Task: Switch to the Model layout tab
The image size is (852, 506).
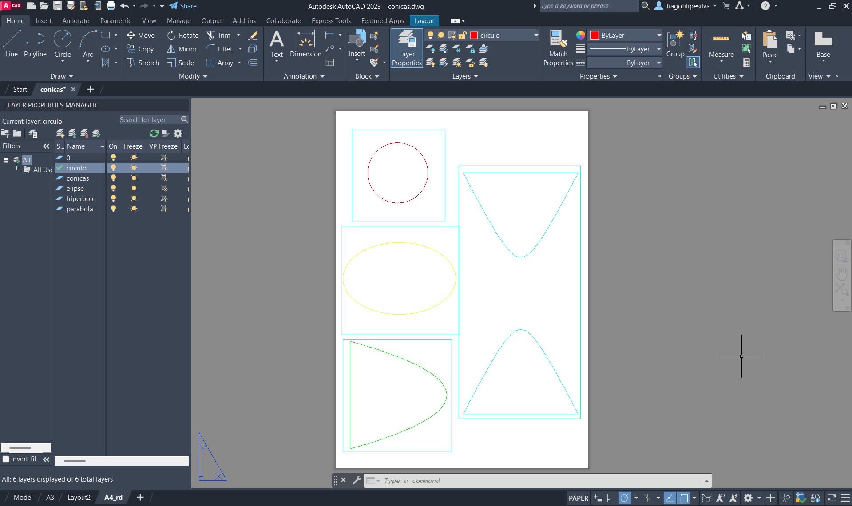Action: tap(23, 498)
